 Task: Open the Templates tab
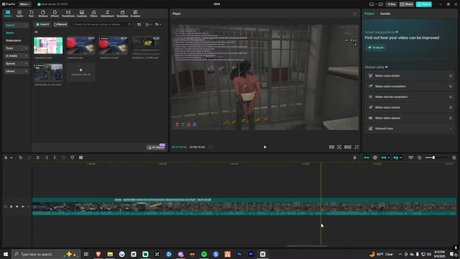[122, 14]
